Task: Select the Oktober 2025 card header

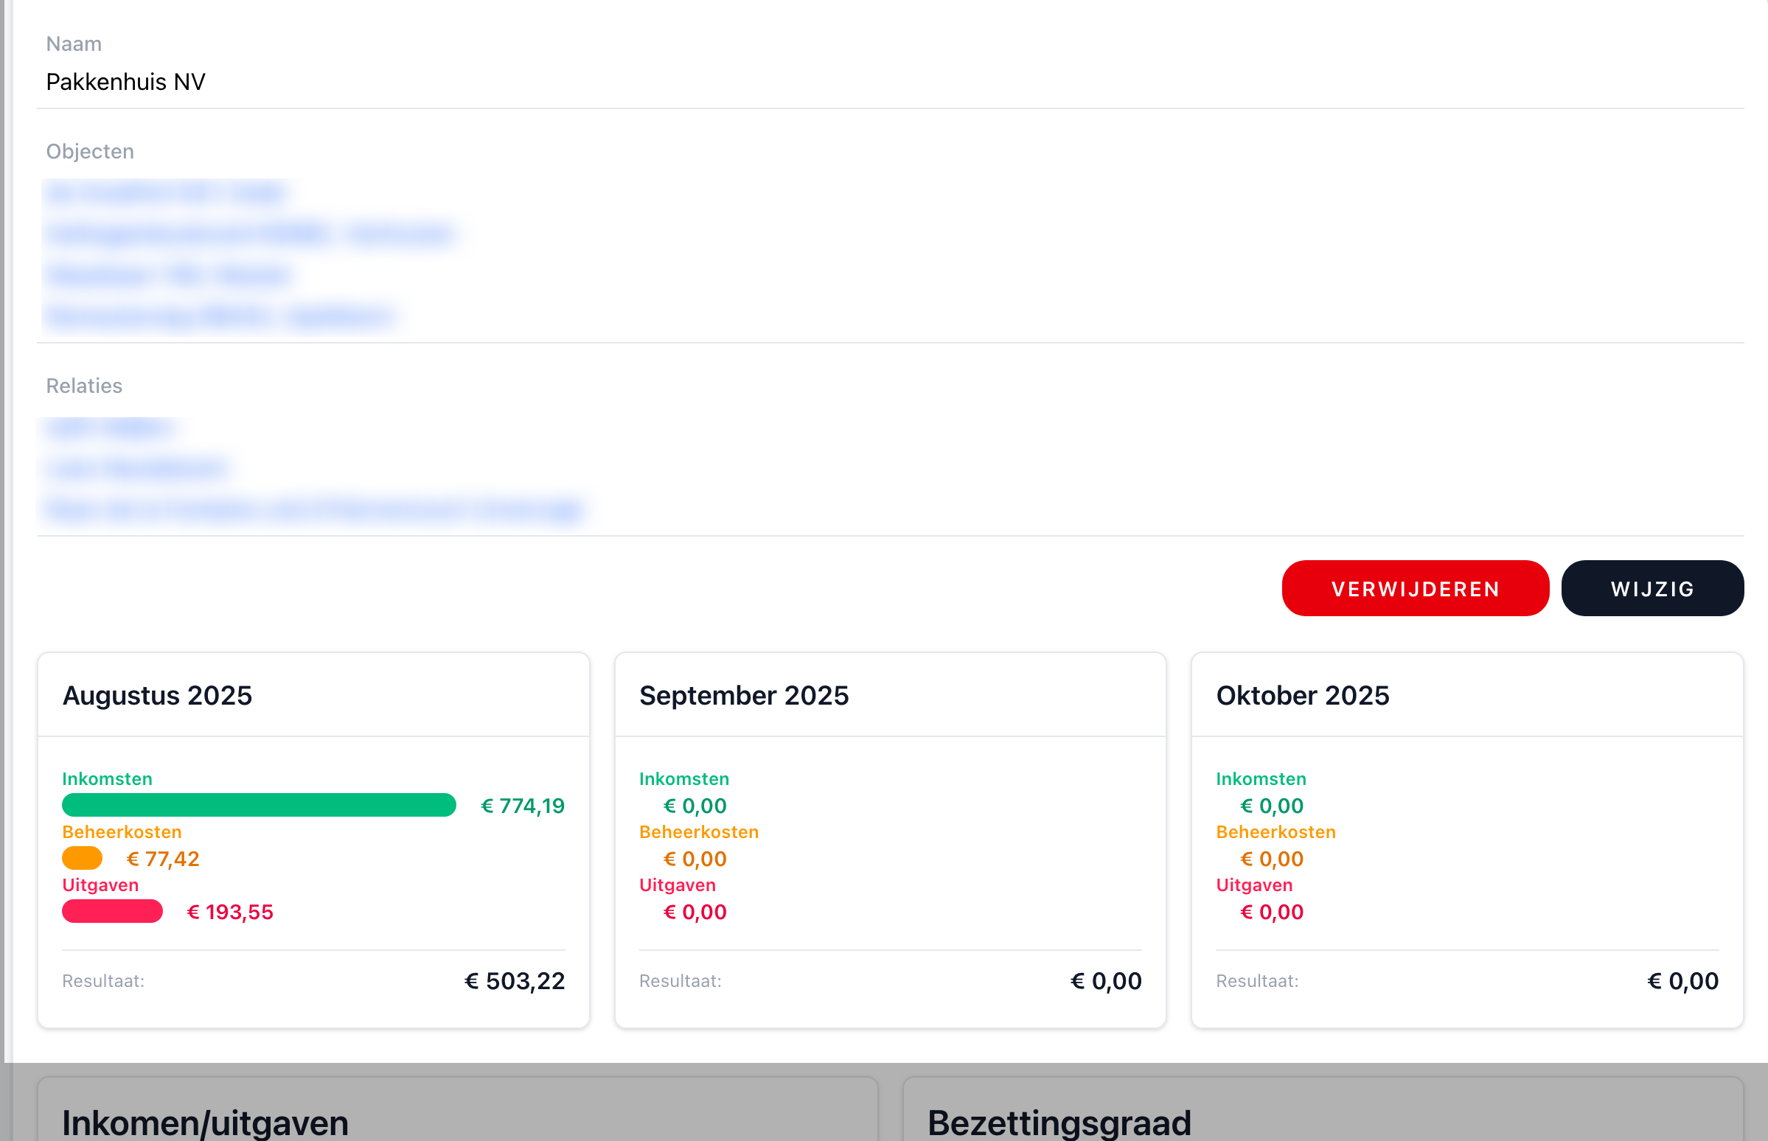Action: point(1302,696)
